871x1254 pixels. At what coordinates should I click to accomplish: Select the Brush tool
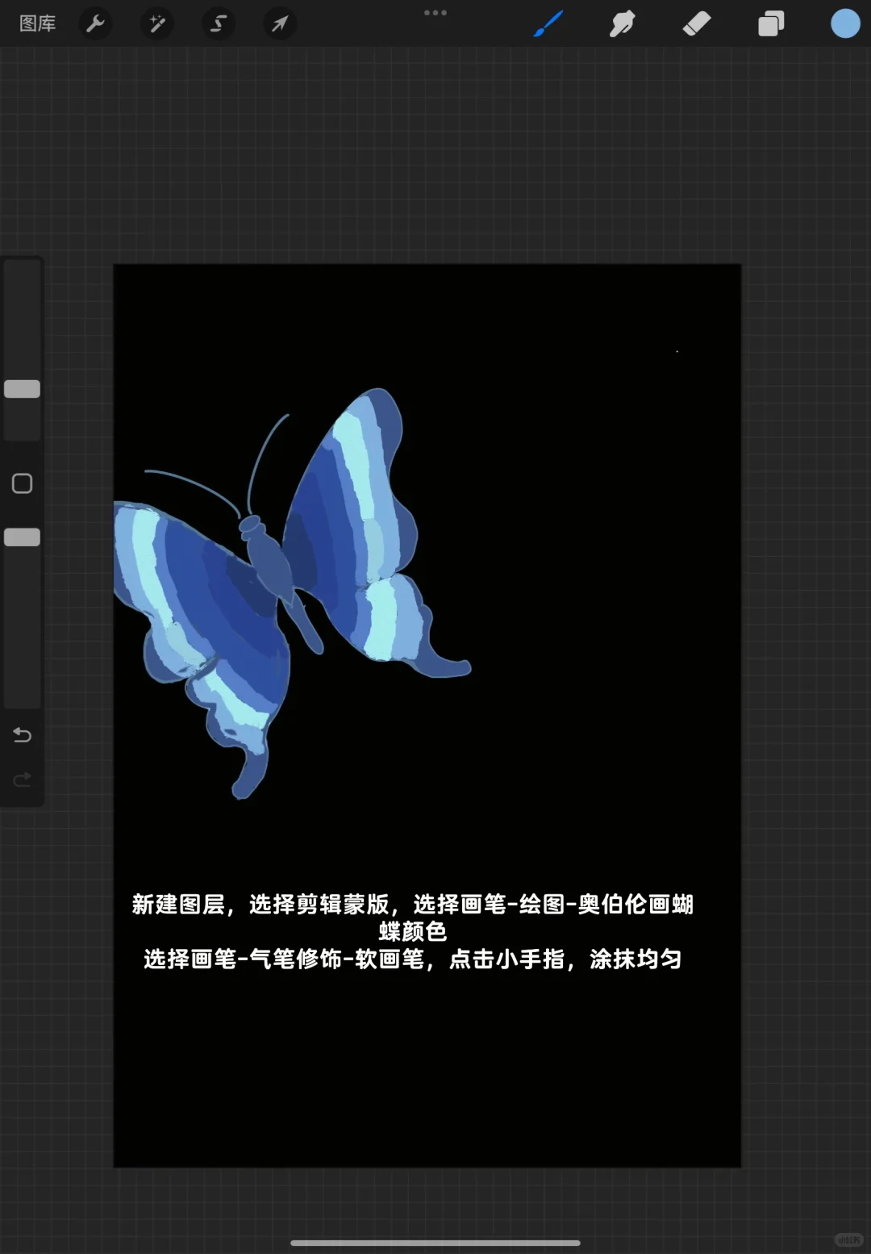tap(548, 23)
